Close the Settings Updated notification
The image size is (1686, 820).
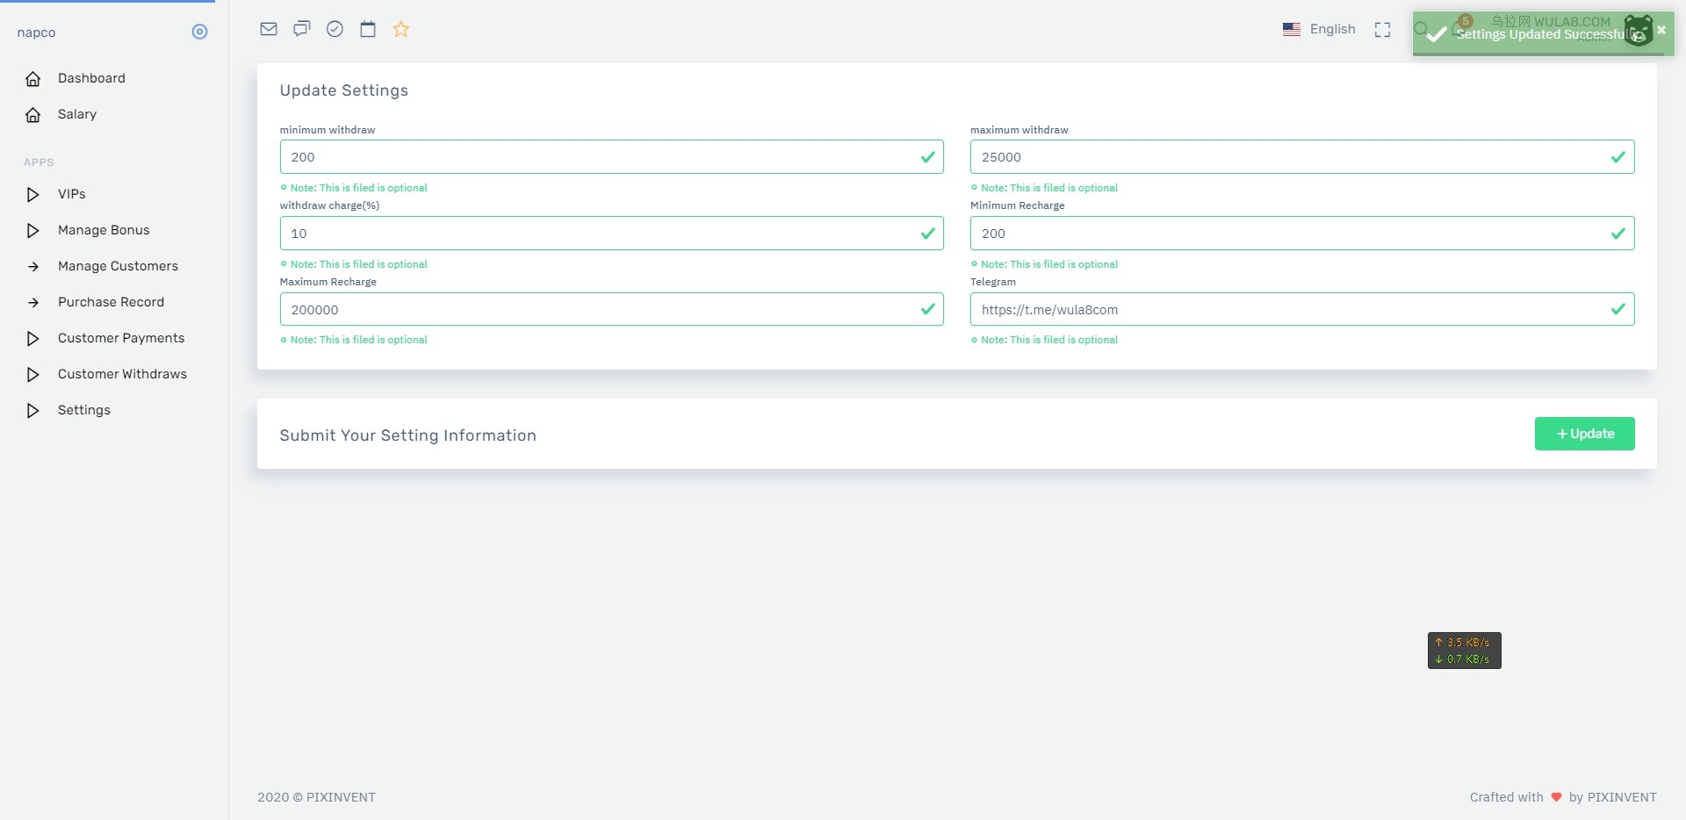[1661, 30]
